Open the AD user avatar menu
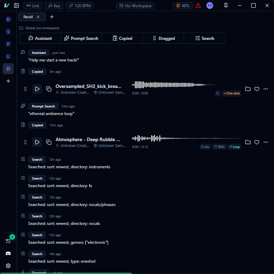 pos(210,5)
